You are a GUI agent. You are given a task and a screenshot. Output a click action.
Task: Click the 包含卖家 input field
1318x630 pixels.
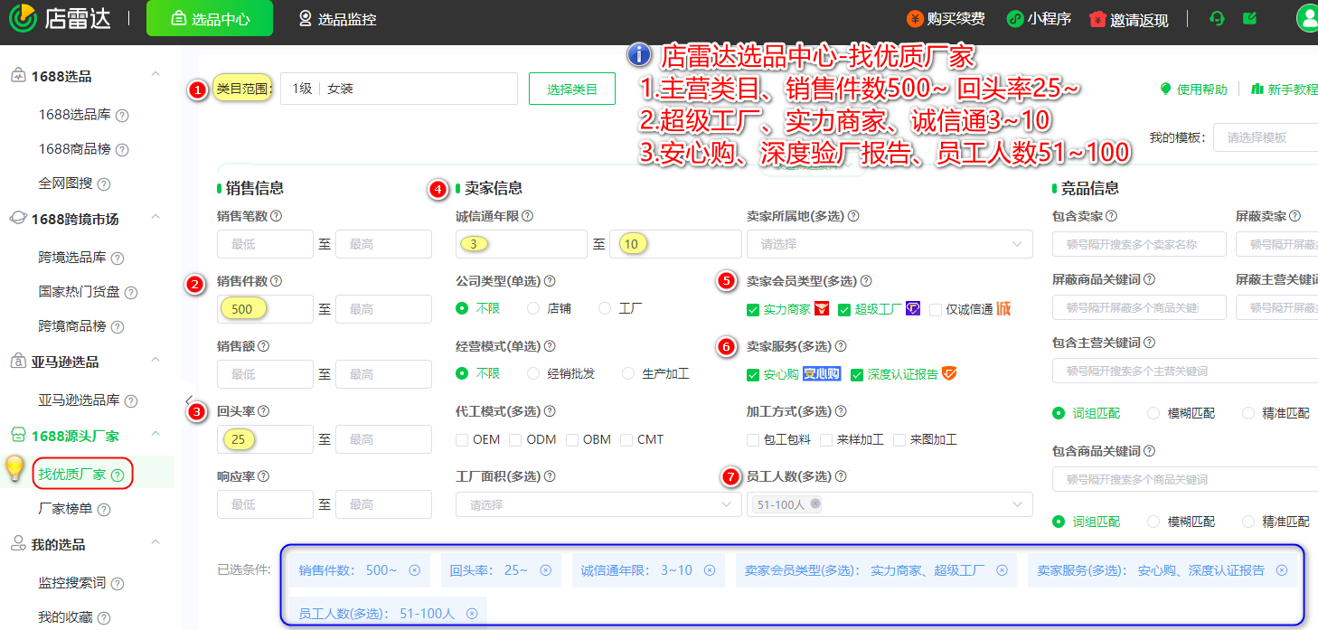pos(1139,244)
